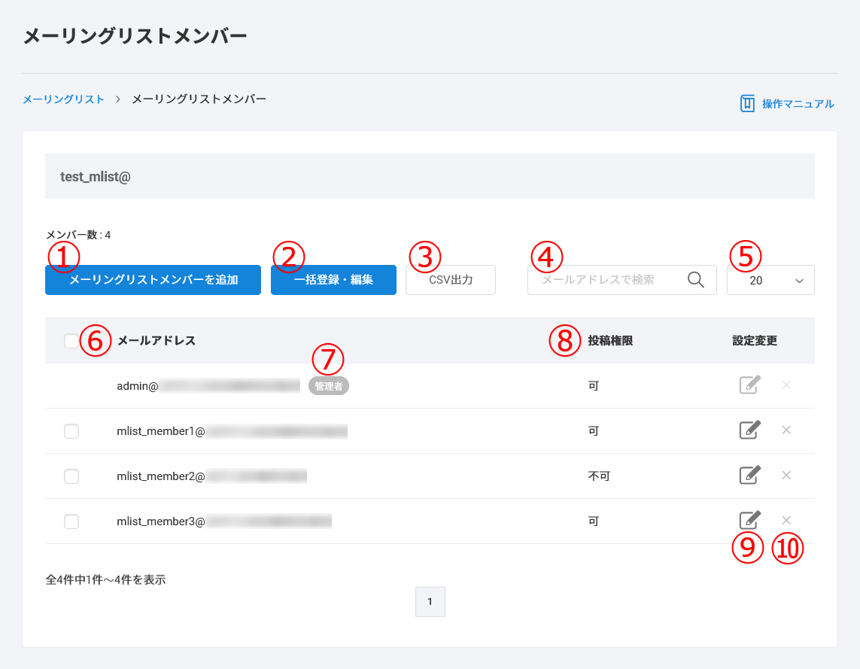The width and height of the screenshot is (860, 669).
Task: Remove mlist_member2 with the X icon
Action: (786, 476)
